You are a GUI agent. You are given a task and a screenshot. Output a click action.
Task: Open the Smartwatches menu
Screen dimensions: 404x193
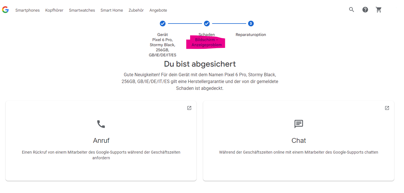click(x=82, y=10)
